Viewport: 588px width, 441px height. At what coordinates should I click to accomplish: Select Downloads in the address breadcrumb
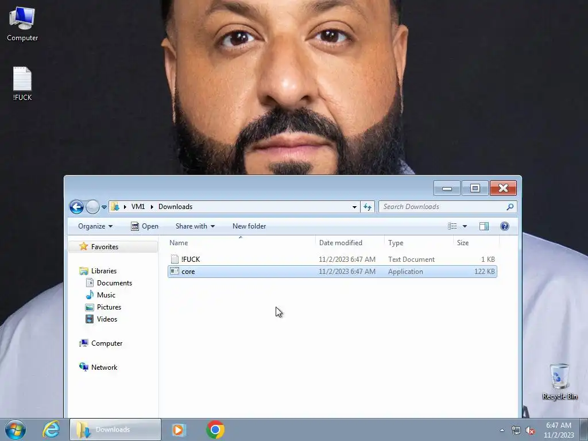click(x=175, y=207)
